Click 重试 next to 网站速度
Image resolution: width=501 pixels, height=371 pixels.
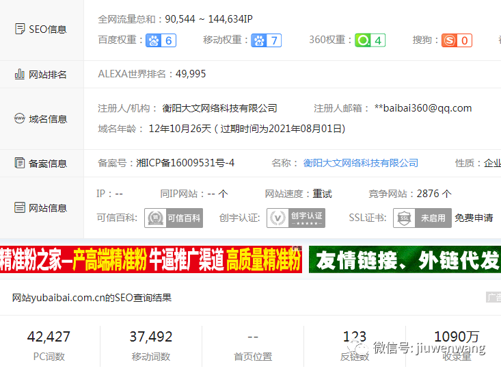pos(322,194)
